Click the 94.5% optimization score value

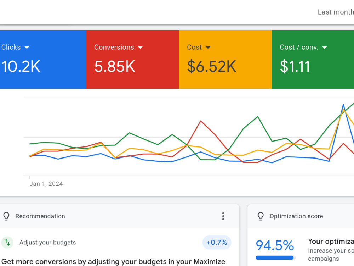tap(275, 245)
